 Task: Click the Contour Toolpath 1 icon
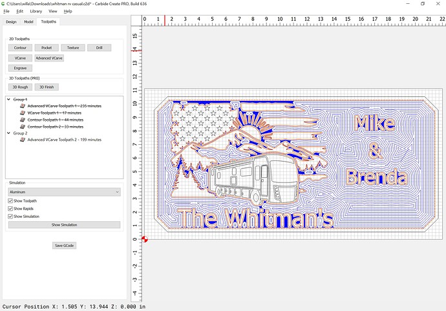point(23,120)
